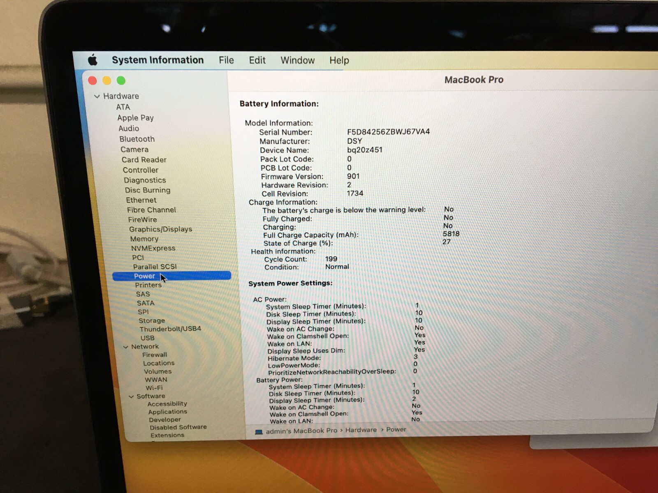658x493 pixels.
Task: Click the Device Name value bq20z451
Action: point(365,150)
